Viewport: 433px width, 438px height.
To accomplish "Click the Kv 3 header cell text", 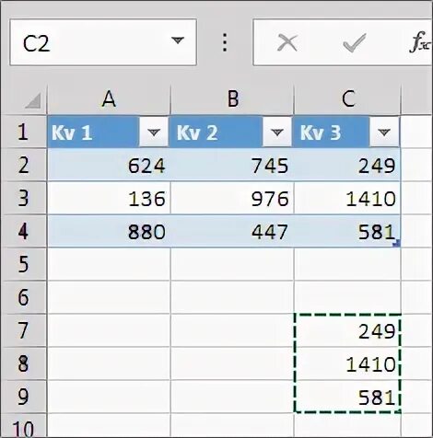I will click(321, 133).
